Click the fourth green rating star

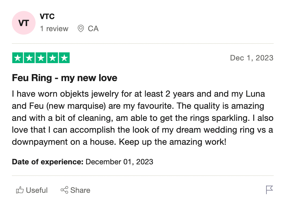[x=53, y=58]
